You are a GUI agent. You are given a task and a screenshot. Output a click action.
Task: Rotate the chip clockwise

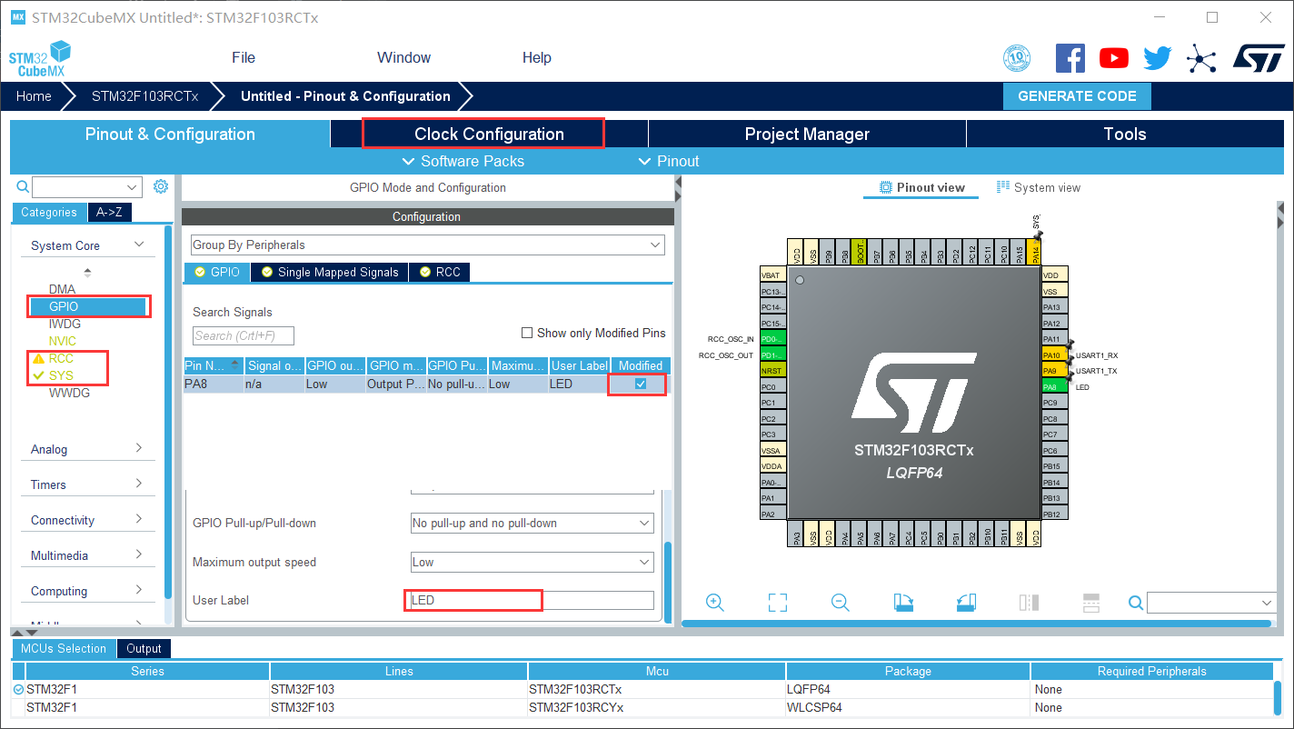[903, 603]
